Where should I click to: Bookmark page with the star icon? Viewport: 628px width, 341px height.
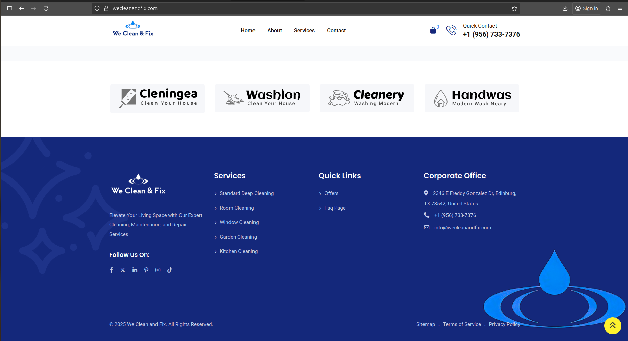coord(514,8)
